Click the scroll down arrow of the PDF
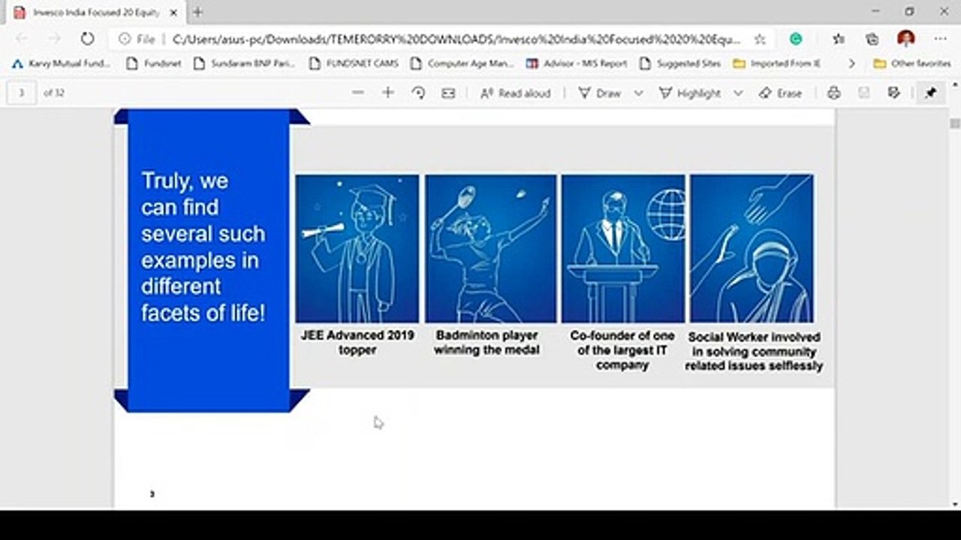The height and width of the screenshot is (540, 961). point(955,505)
